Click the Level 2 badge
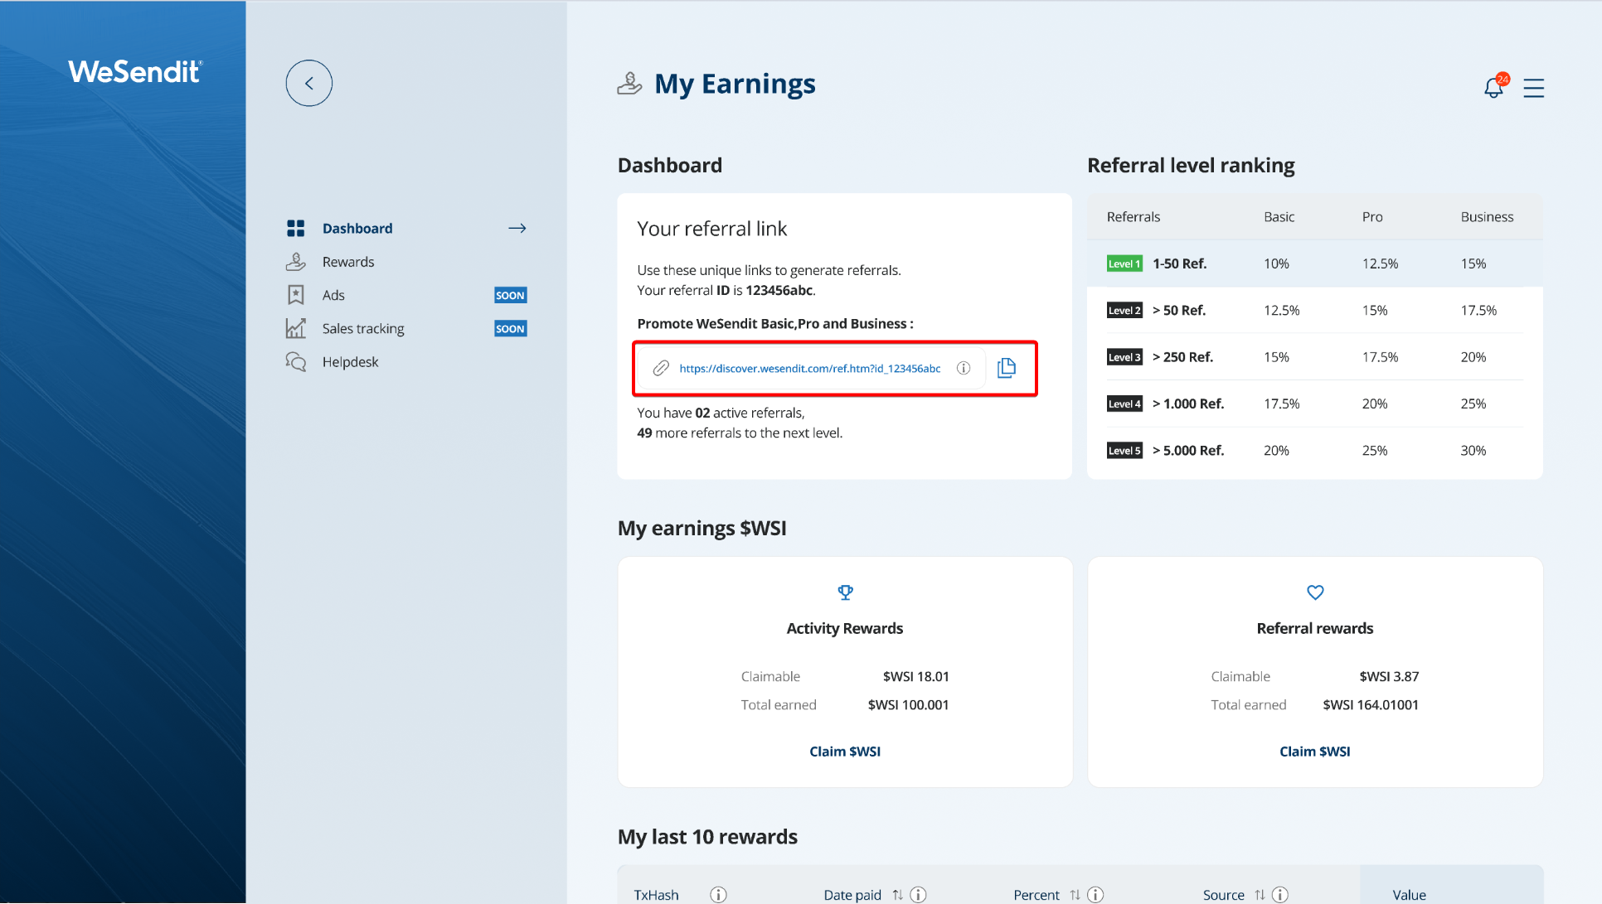The width and height of the screenshot is (1602, 904). [x=1124, y=310]
